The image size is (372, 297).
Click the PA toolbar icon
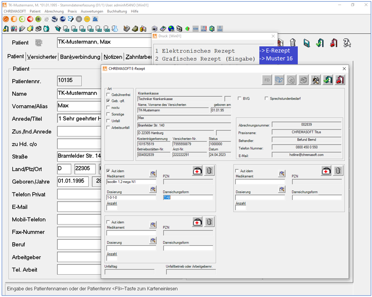(98, 29)
